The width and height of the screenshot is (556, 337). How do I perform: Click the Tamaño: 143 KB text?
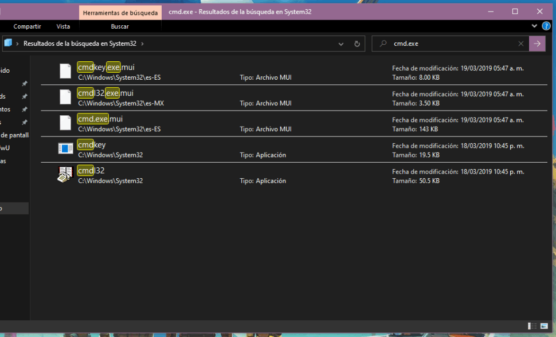click(415, 129)
